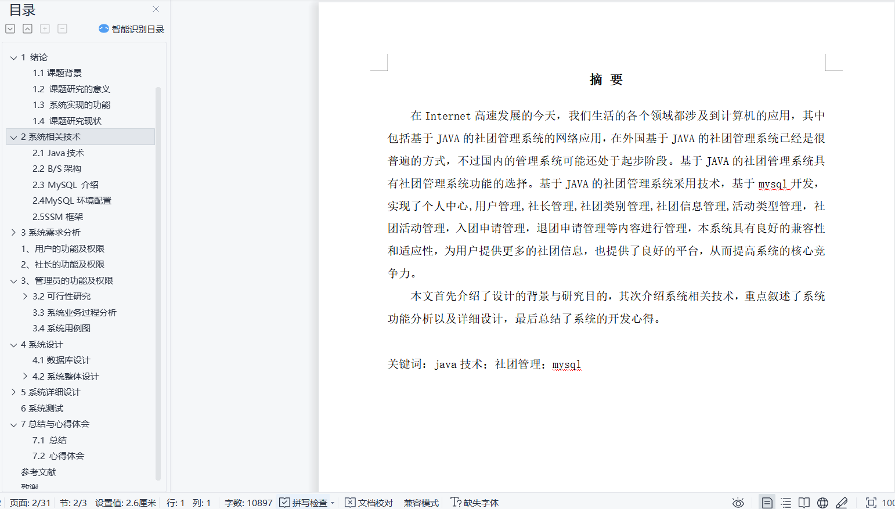Click the blue robot icon for 智能识别目录
Viewport: 895px width, 509px height.
point(103,28)
